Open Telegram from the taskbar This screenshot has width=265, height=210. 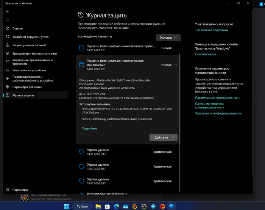(153, 206)
